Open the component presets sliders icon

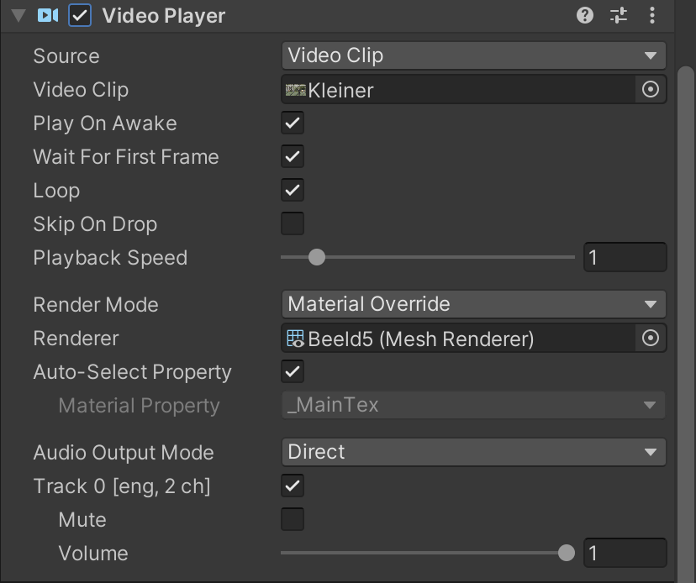[x=619, y=15]
